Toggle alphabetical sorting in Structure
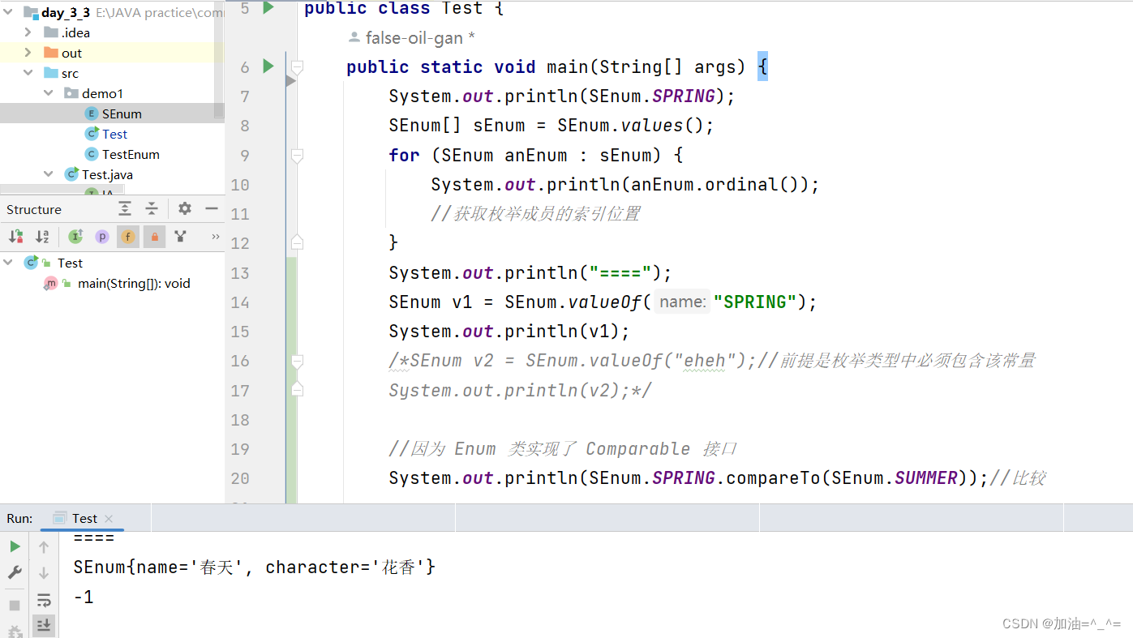1133x638 pixels. coord(42,237)
